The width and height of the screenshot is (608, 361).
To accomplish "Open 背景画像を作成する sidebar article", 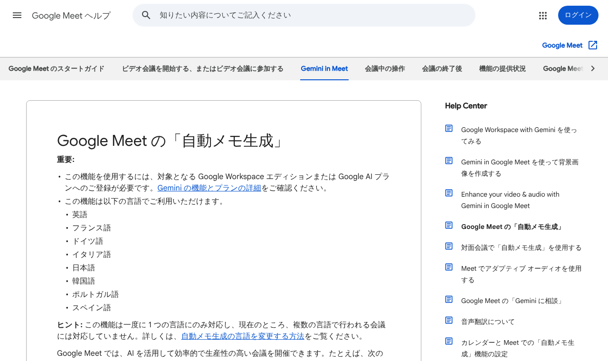I will tap(520, 168).
